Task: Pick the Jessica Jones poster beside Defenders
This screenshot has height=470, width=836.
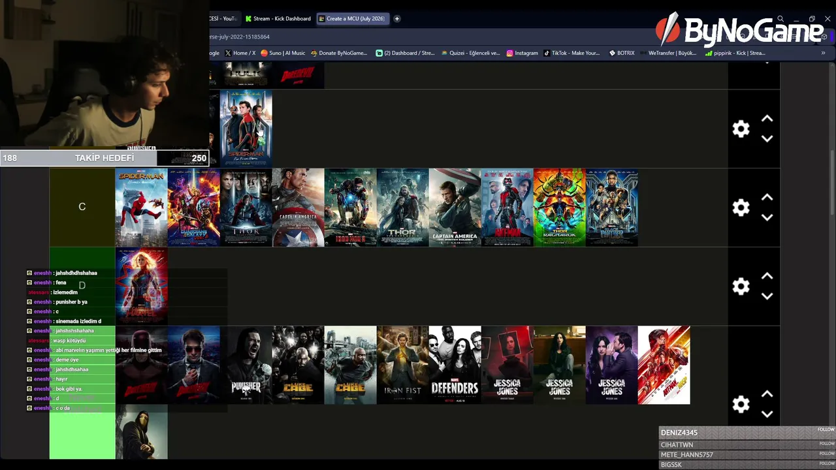Action: click(x=507, y=365)
